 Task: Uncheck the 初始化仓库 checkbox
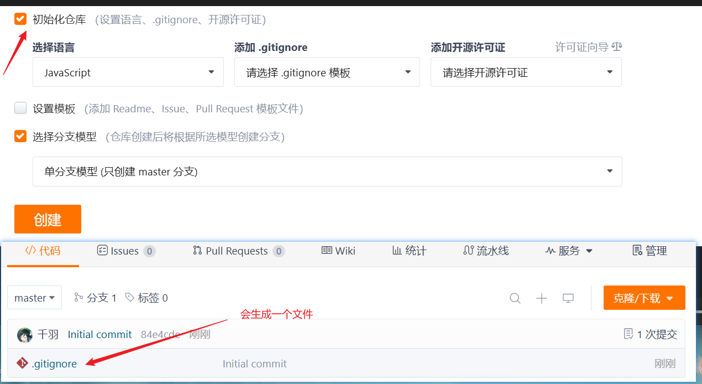20,19
